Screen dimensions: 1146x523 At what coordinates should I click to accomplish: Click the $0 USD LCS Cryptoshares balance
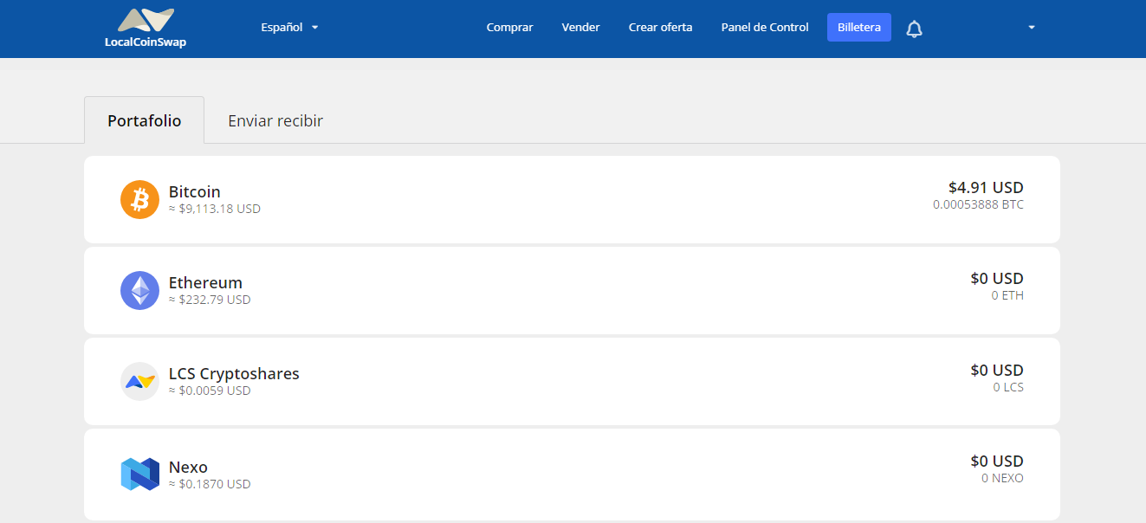(x=997, y=370)
